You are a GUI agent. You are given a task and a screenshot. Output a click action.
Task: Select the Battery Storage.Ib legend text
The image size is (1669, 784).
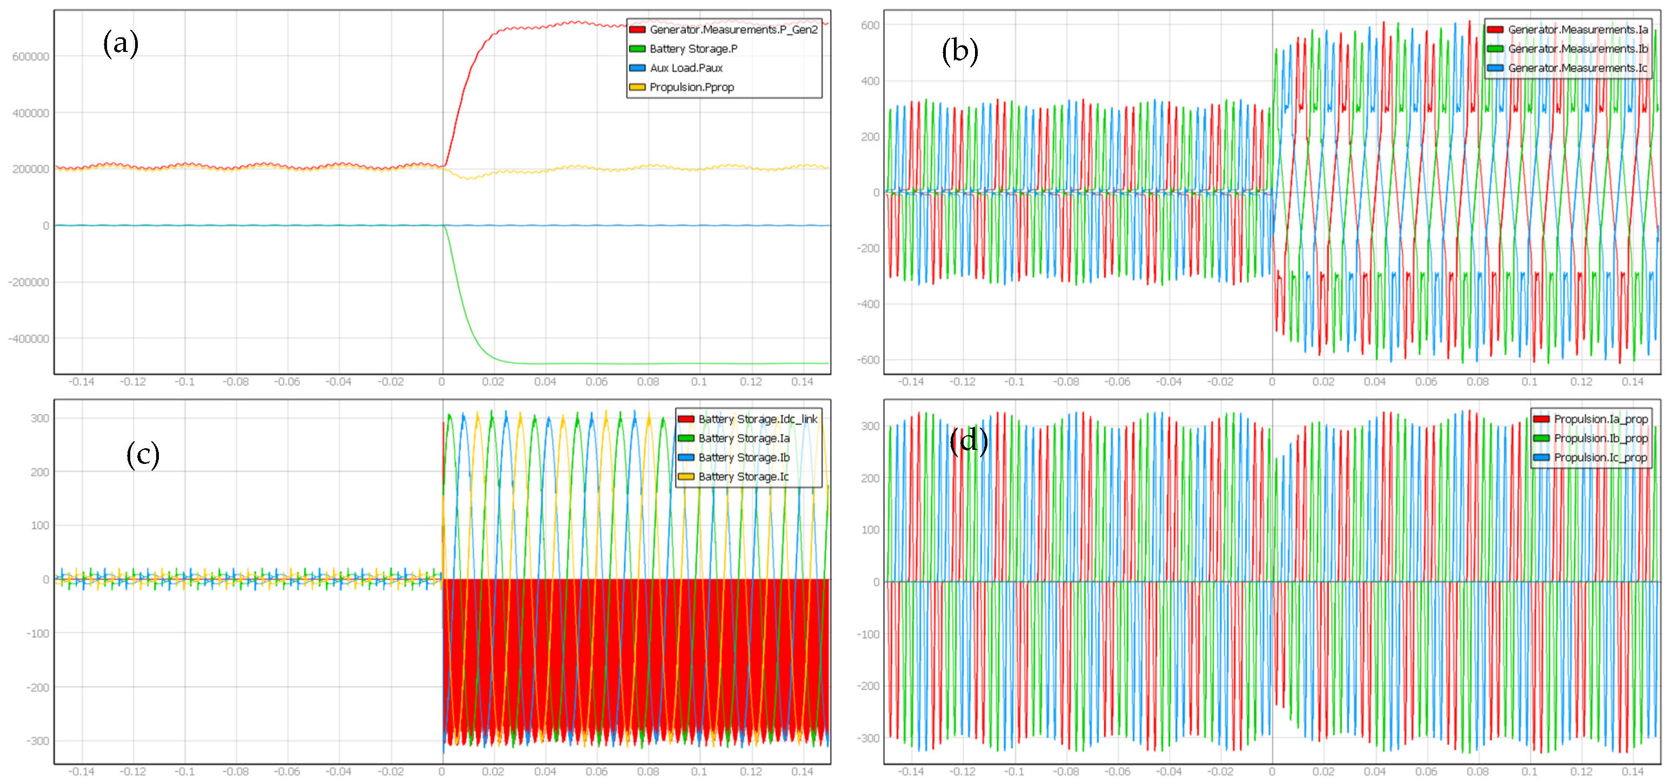[x=744, y=458]
